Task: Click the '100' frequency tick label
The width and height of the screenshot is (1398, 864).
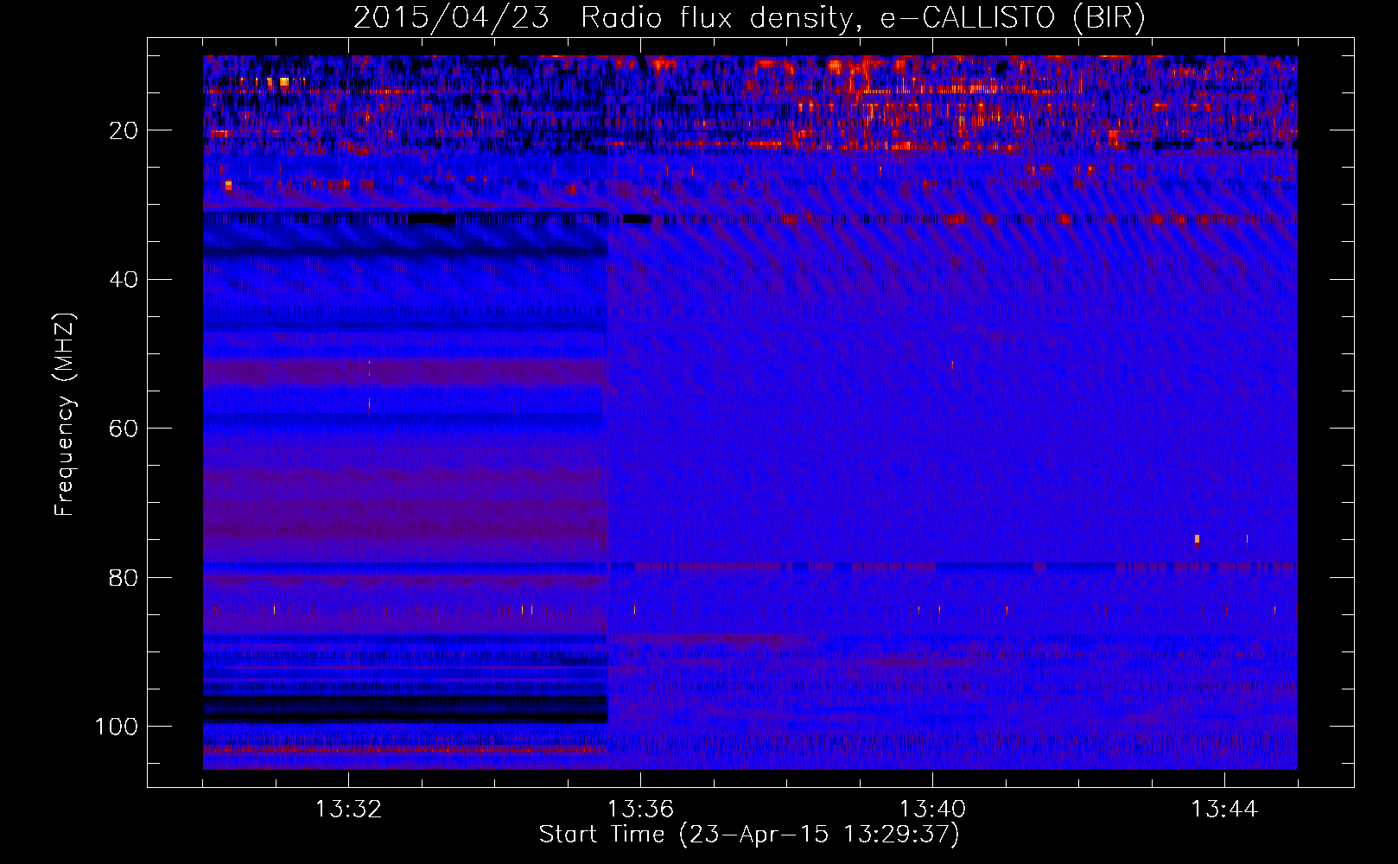Action: click(x=117, y=727)
